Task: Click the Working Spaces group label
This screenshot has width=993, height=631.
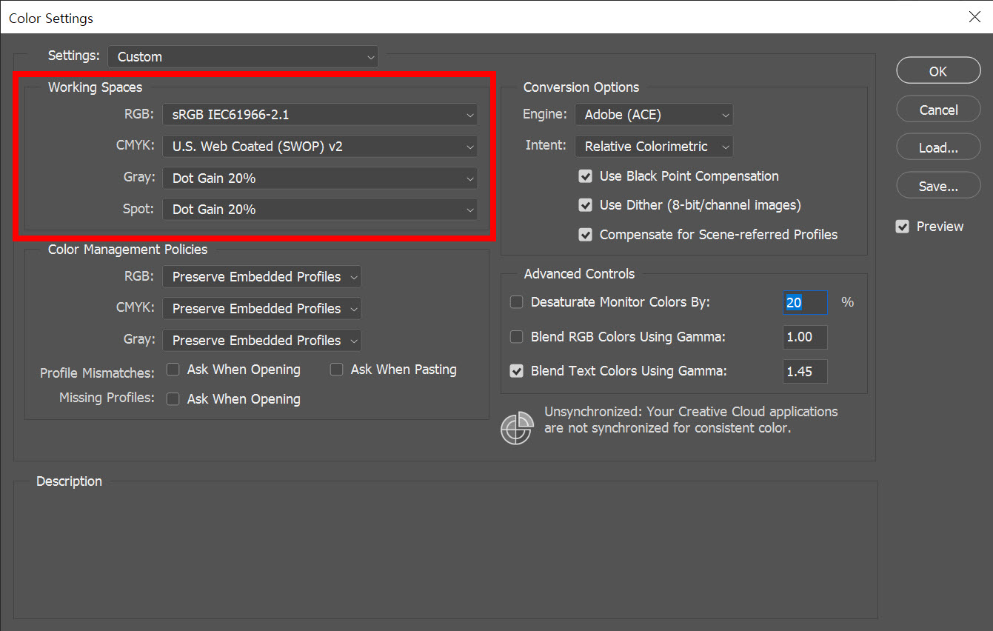Action: [x=95, y=87]
